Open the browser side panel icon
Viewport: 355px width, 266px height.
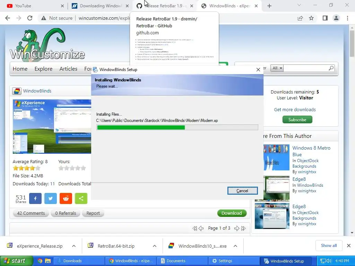(x=325, y=18)
